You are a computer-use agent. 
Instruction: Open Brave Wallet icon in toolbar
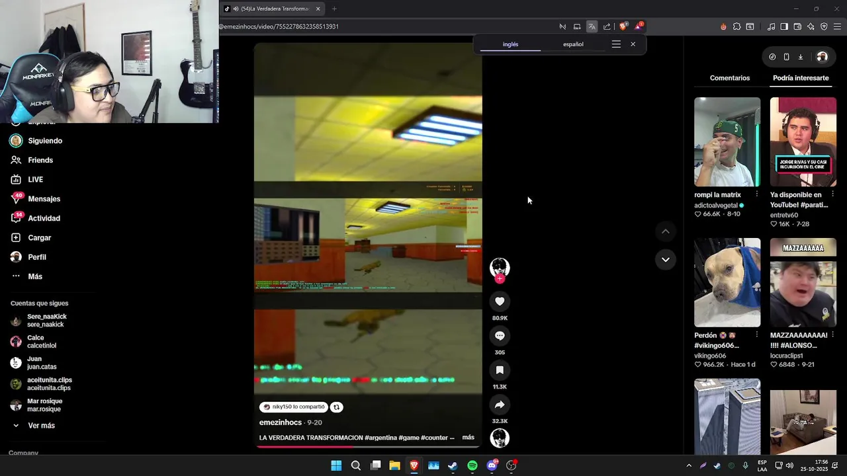click(797, 26)
